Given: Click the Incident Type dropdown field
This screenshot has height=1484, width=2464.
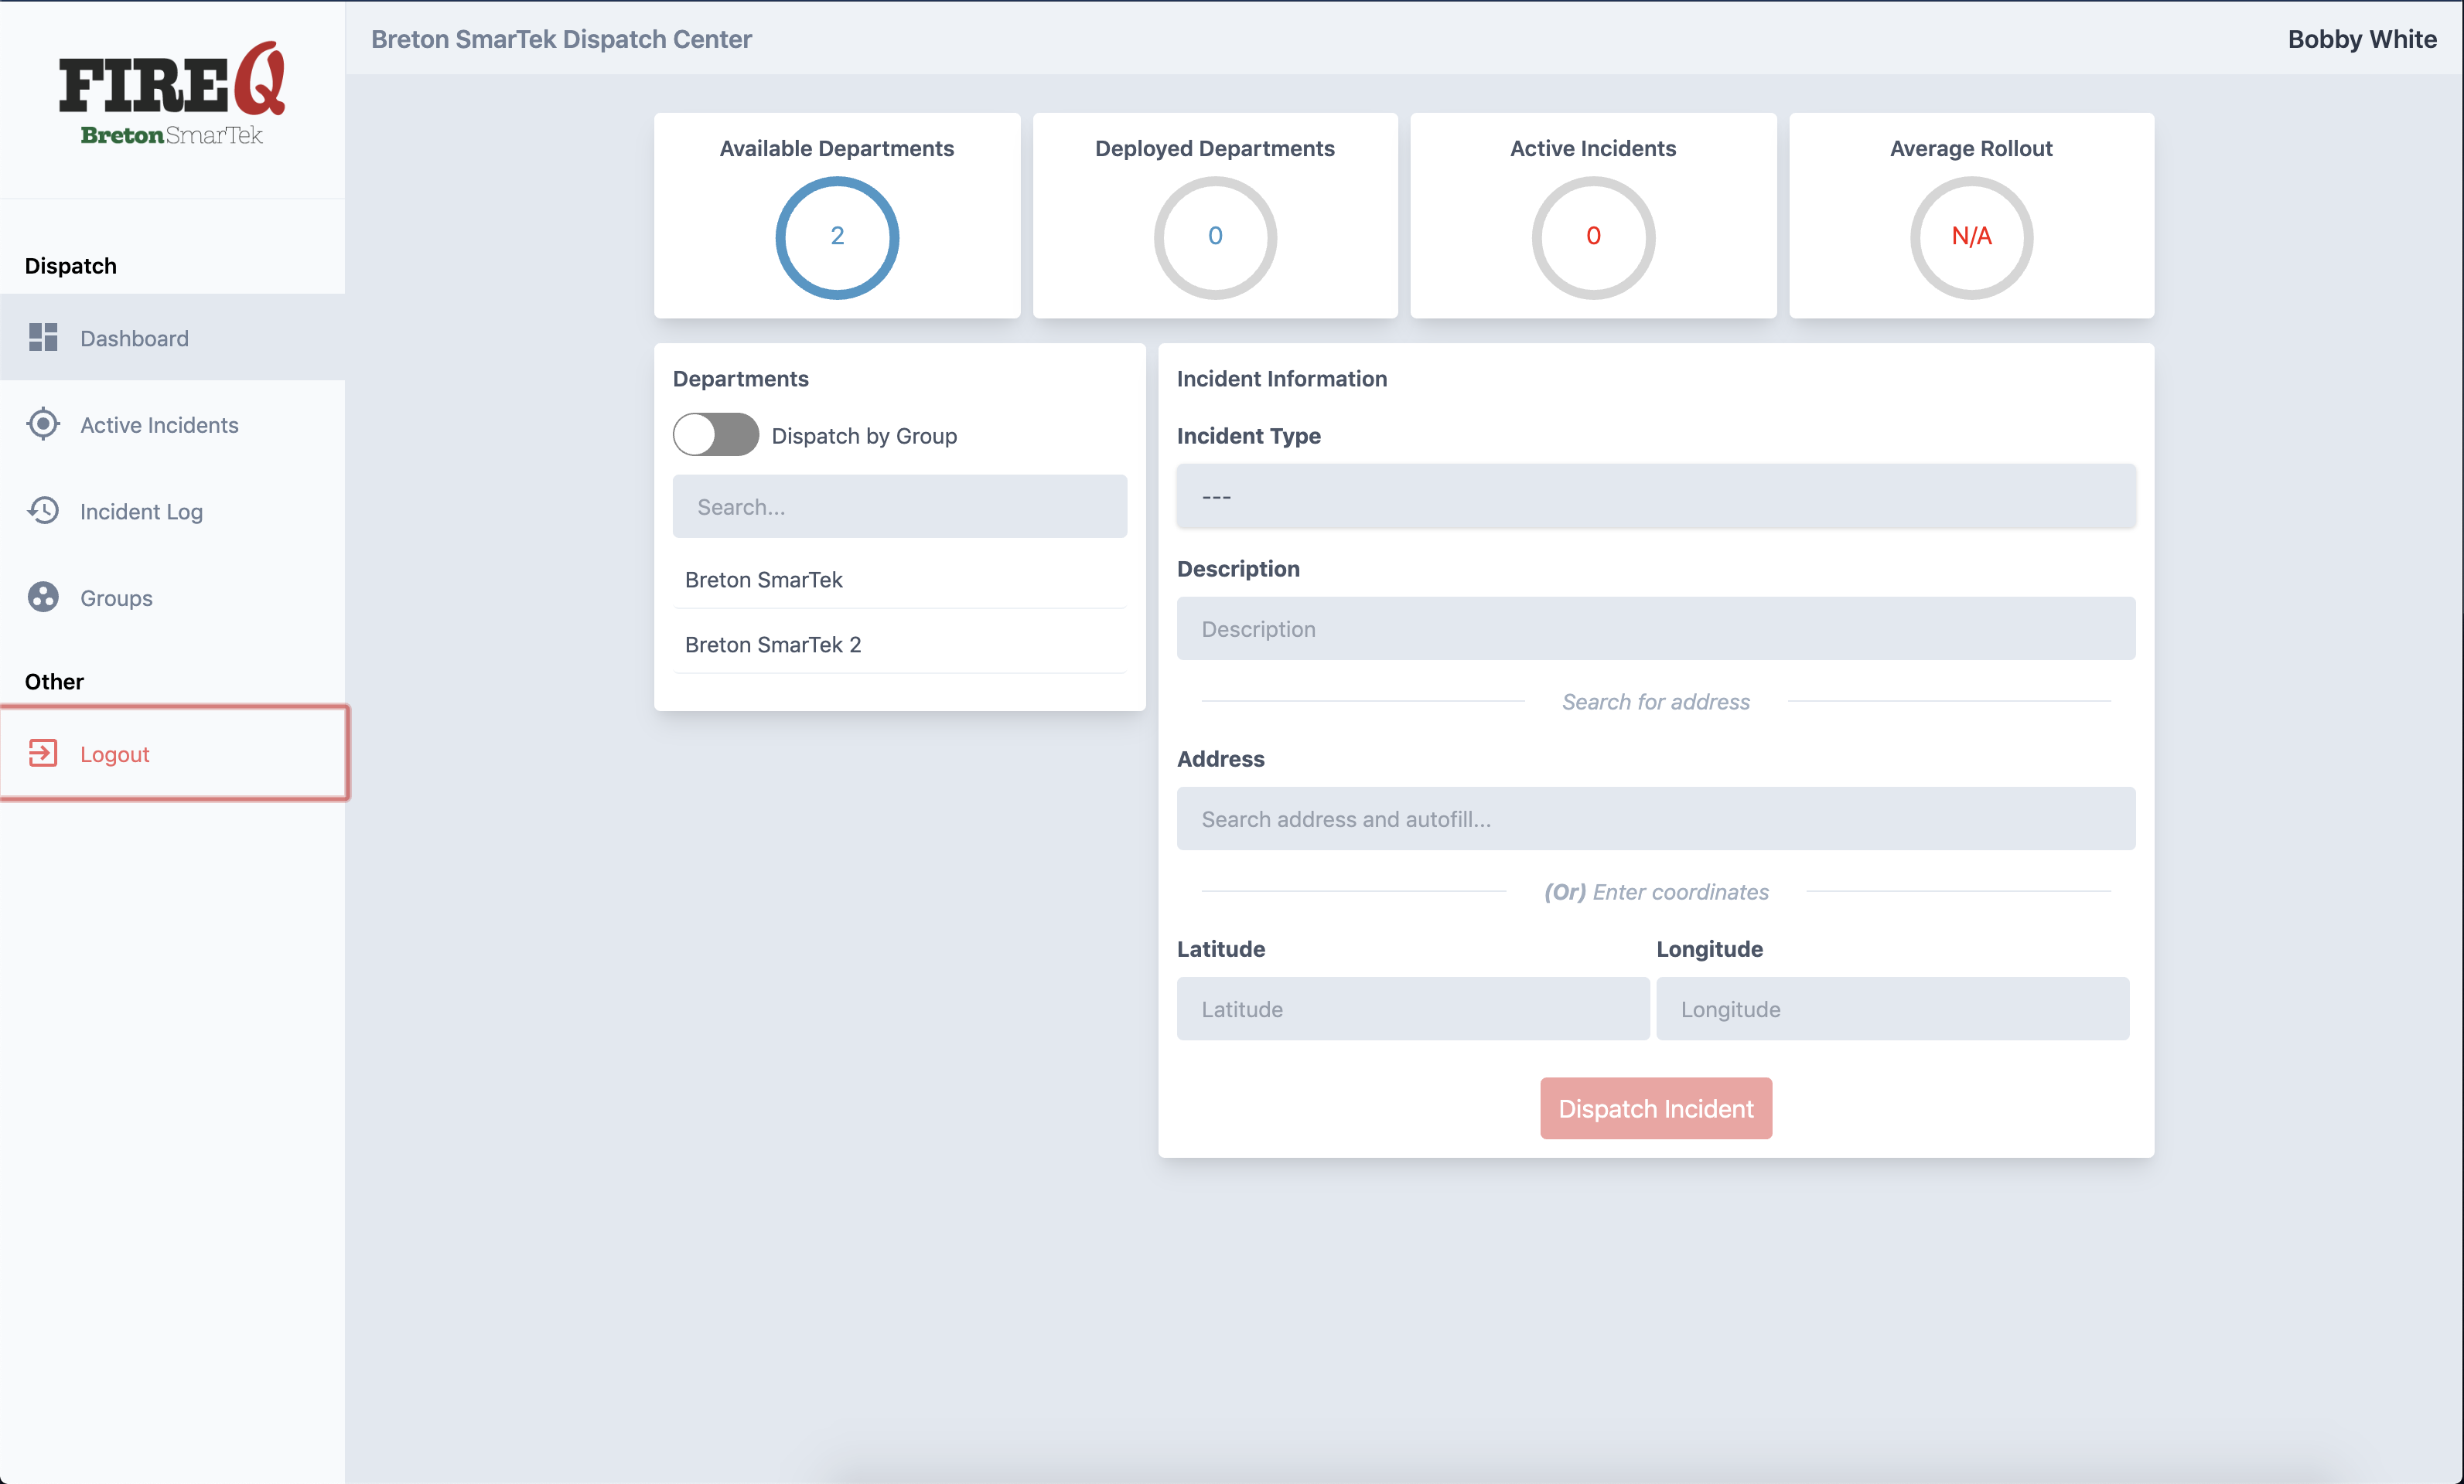Looking at the screenshot, I should 1654,494.
